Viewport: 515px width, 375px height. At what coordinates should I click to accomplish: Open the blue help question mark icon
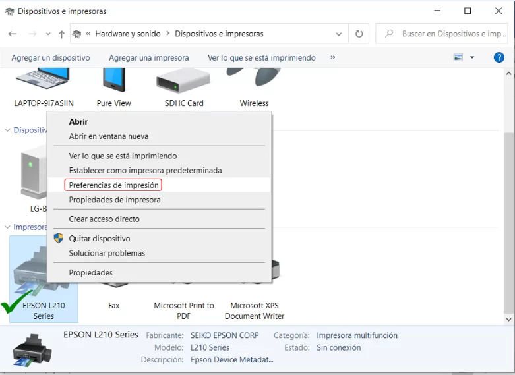coord(499,58)
